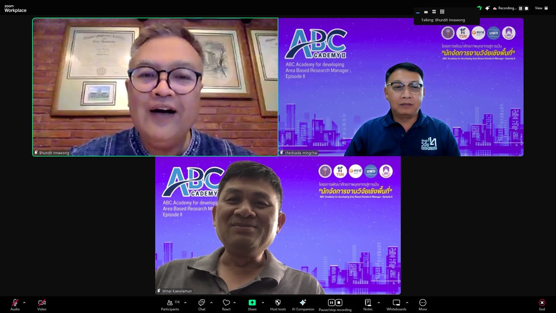Click the green encryption shield icon at top
The image size is (556, 313).
tap(479, 8)
